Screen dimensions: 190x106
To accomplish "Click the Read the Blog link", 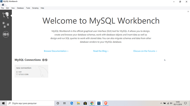I will 101,51.
